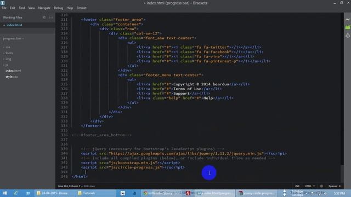Switch to the Chrome taskbar window
The height and width of the screenshot is (197, 351).
pyautogui.click(x=161, y=193)
